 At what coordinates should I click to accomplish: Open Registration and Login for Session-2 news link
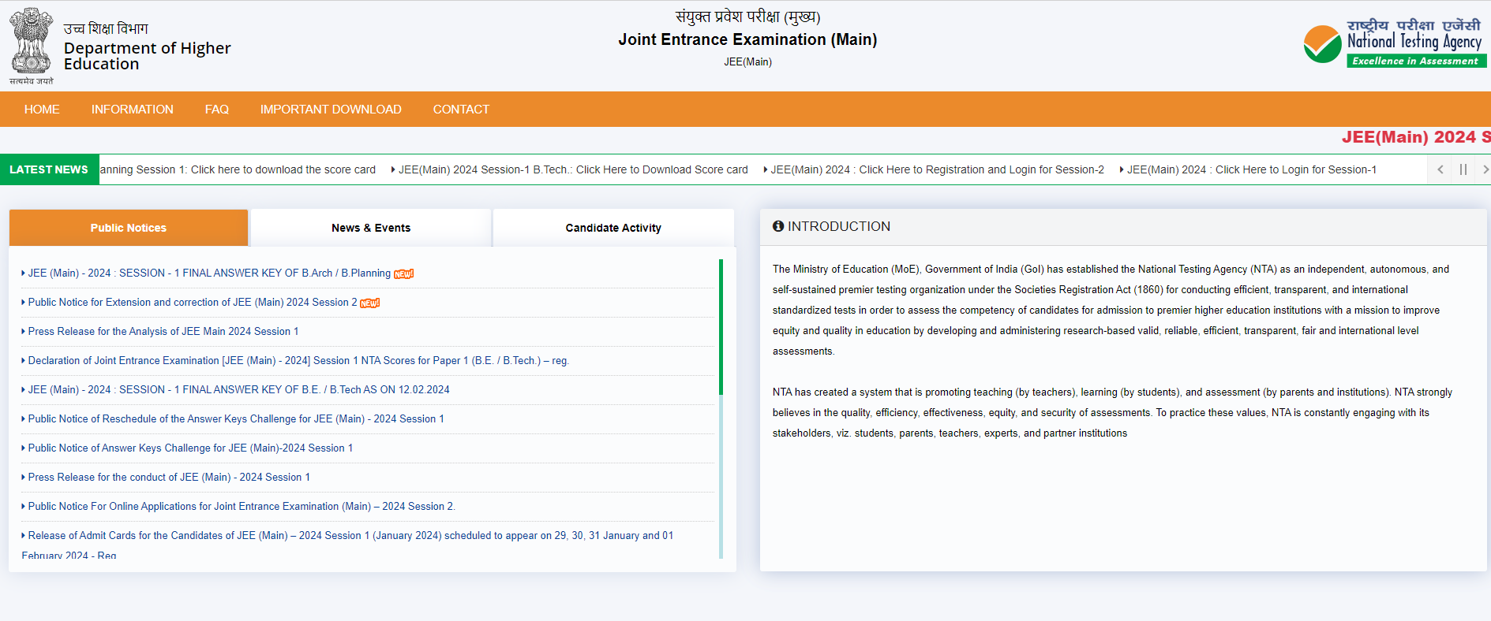(937, 169)
